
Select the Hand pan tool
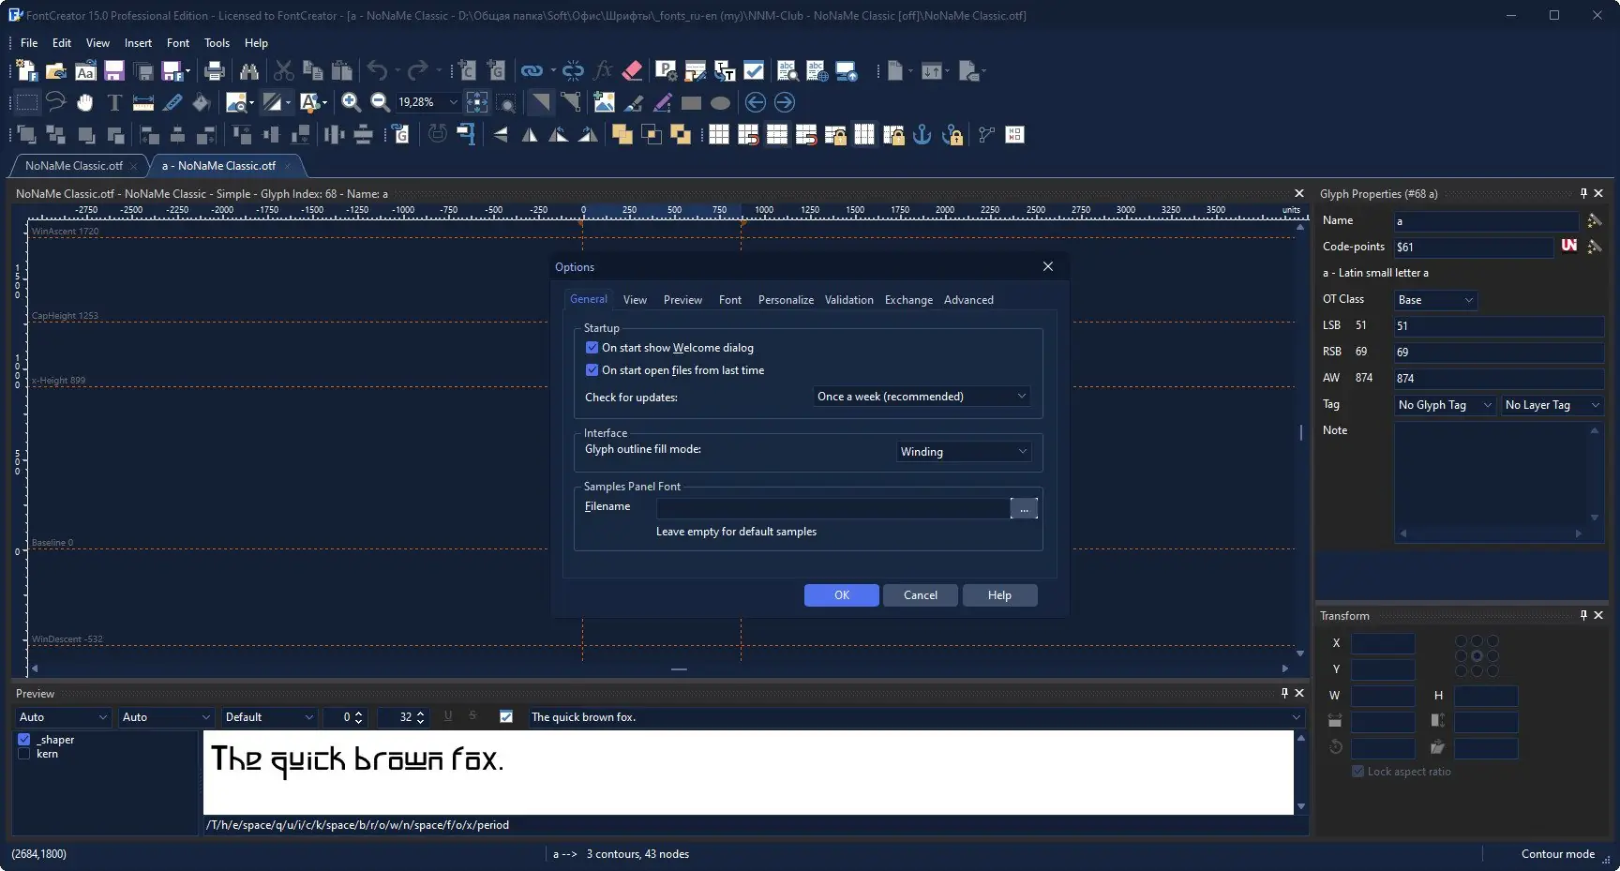click(x=85, y=102)
